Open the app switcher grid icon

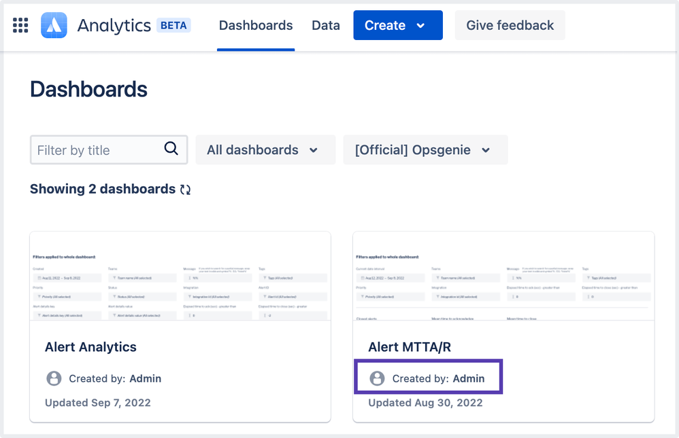[x=20, y=25]
